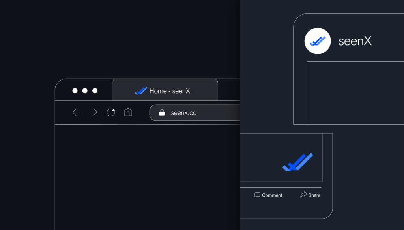Screen dimensions: 404x230
Task: Focus the seenx.co address bar text
Action: (184, 113)
